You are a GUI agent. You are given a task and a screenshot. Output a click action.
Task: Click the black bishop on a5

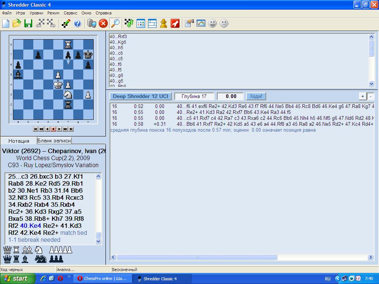coord(18,75)
